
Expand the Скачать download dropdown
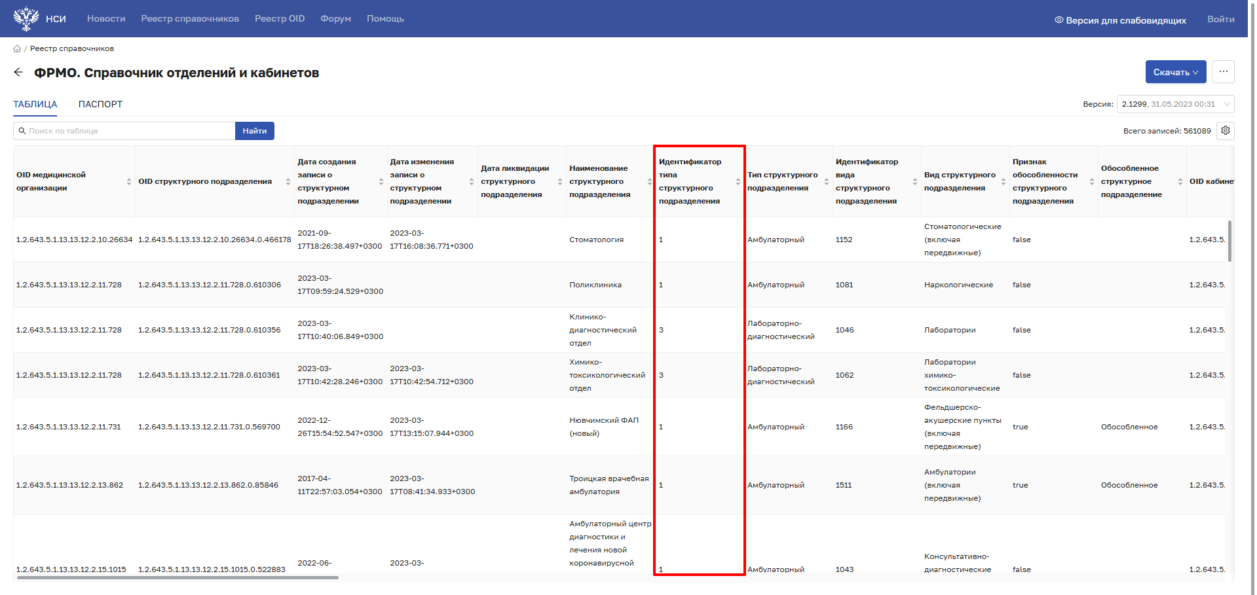(x=1175, y=72)
